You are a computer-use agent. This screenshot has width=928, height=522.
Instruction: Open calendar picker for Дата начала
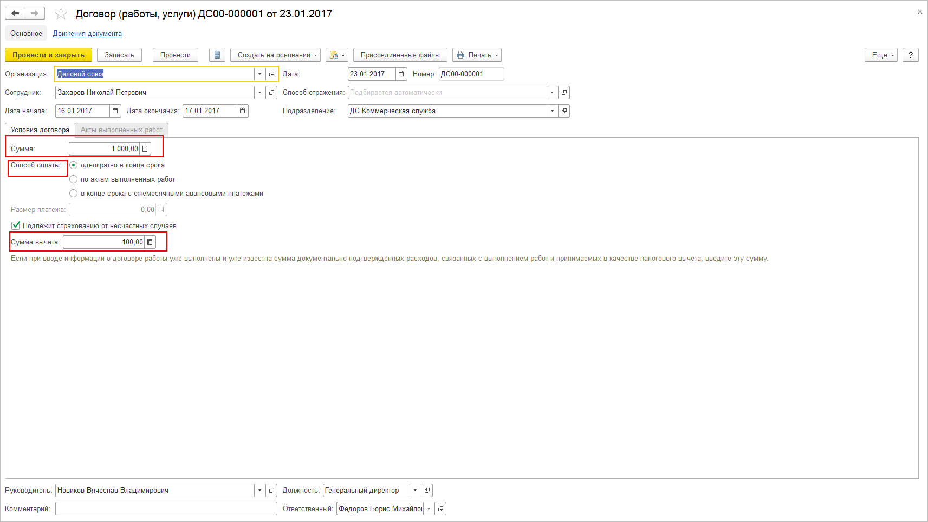pyautogui.click(x=115, y=111)
